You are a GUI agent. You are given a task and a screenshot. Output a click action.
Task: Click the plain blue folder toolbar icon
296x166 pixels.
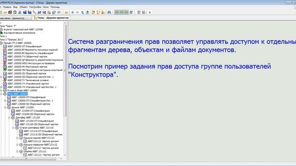[30, 12]
